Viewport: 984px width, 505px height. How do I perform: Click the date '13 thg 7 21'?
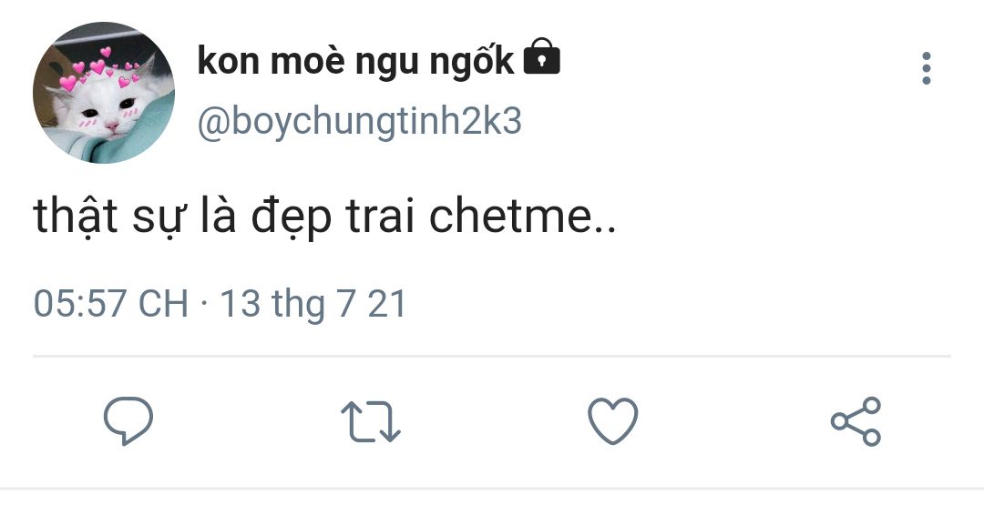[x=313, y=305]
